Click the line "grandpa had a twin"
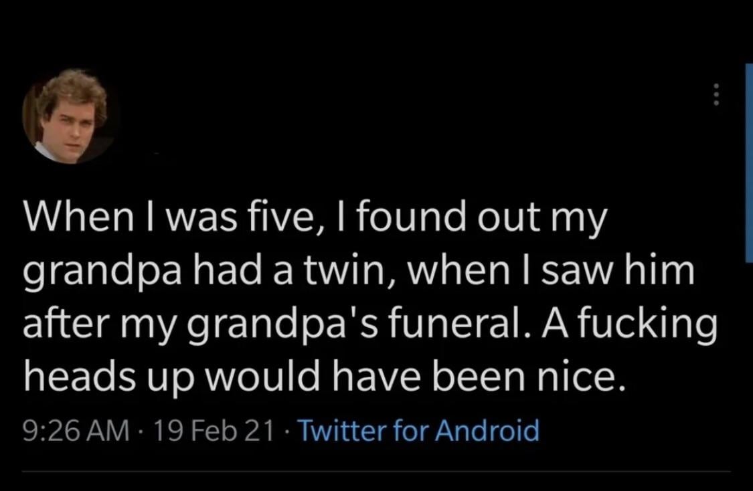Viewport: 753px width, 491px height. pos(358,274)
